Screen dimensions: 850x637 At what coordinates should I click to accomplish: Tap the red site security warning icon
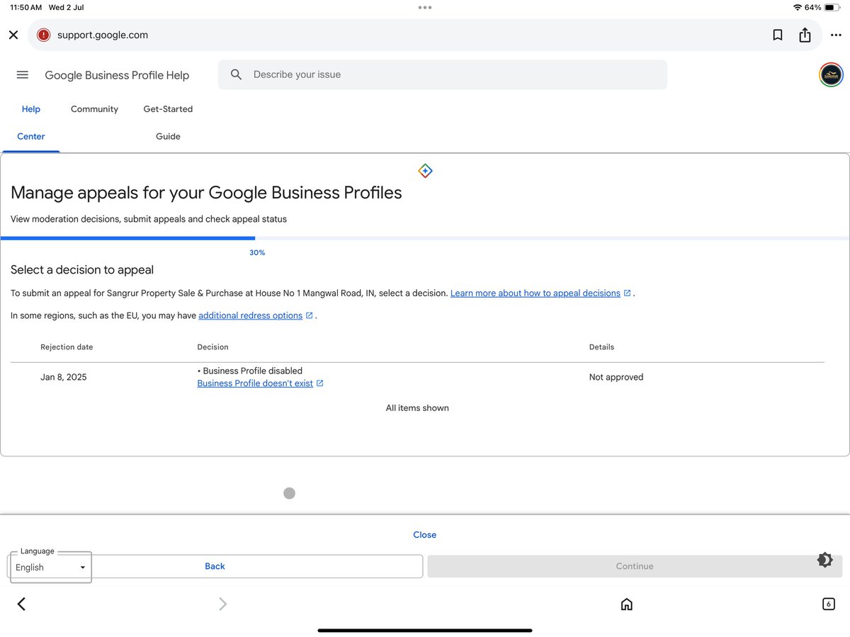pyautogui.click(x=43, y=35)
